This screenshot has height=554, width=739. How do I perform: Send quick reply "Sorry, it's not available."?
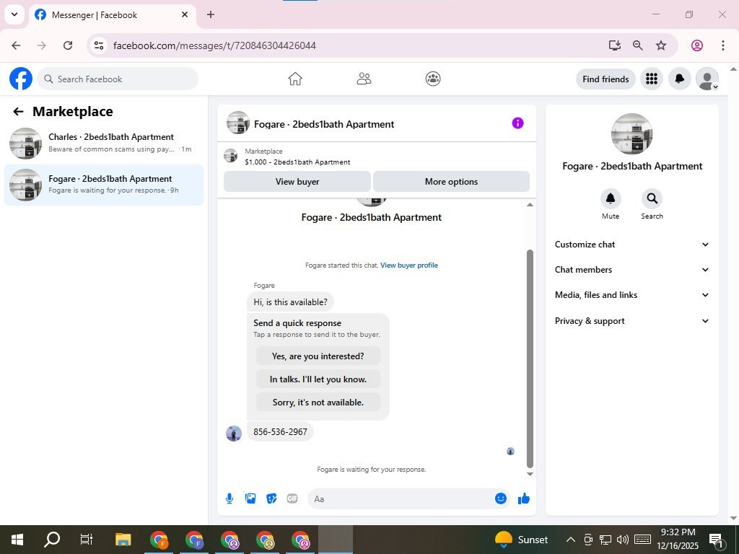318,403
